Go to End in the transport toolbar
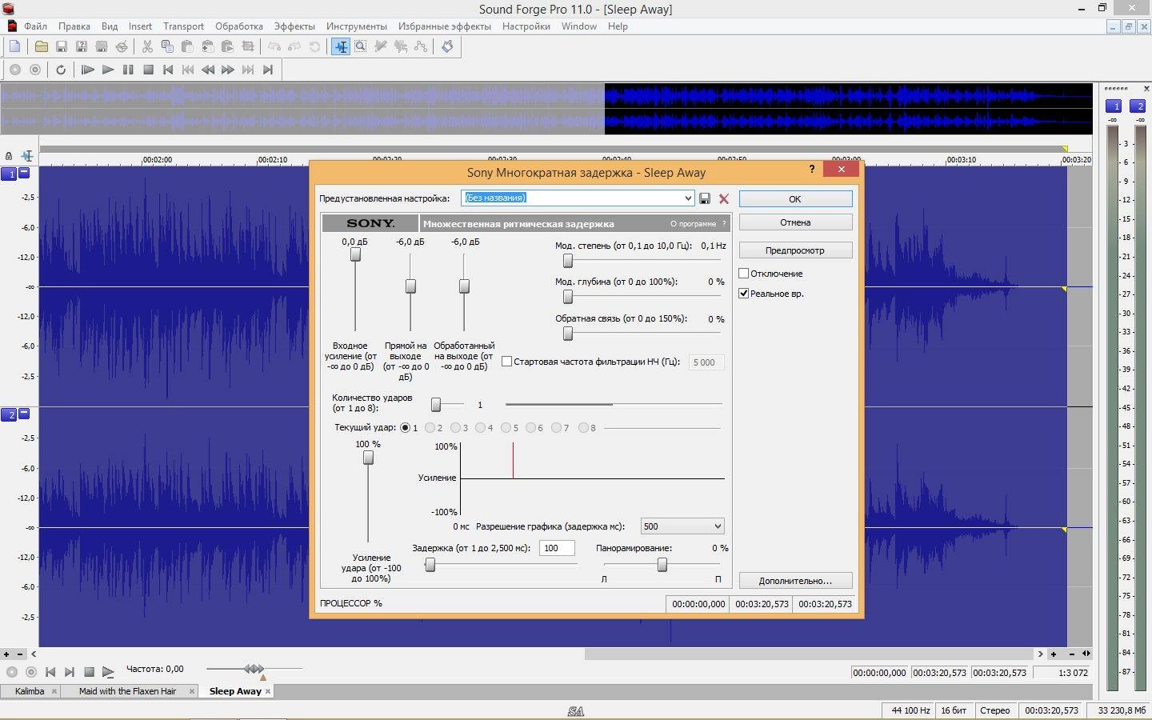Image resolution: width=1152 pixels, height=720 pixels. 268,70
